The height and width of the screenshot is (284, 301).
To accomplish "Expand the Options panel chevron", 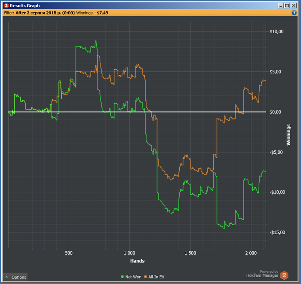I will [6, 277].
